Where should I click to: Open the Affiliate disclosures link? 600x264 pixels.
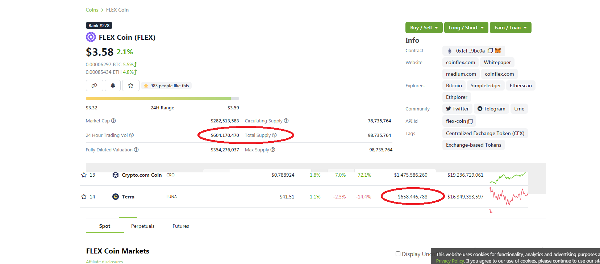tap(104, 261)
